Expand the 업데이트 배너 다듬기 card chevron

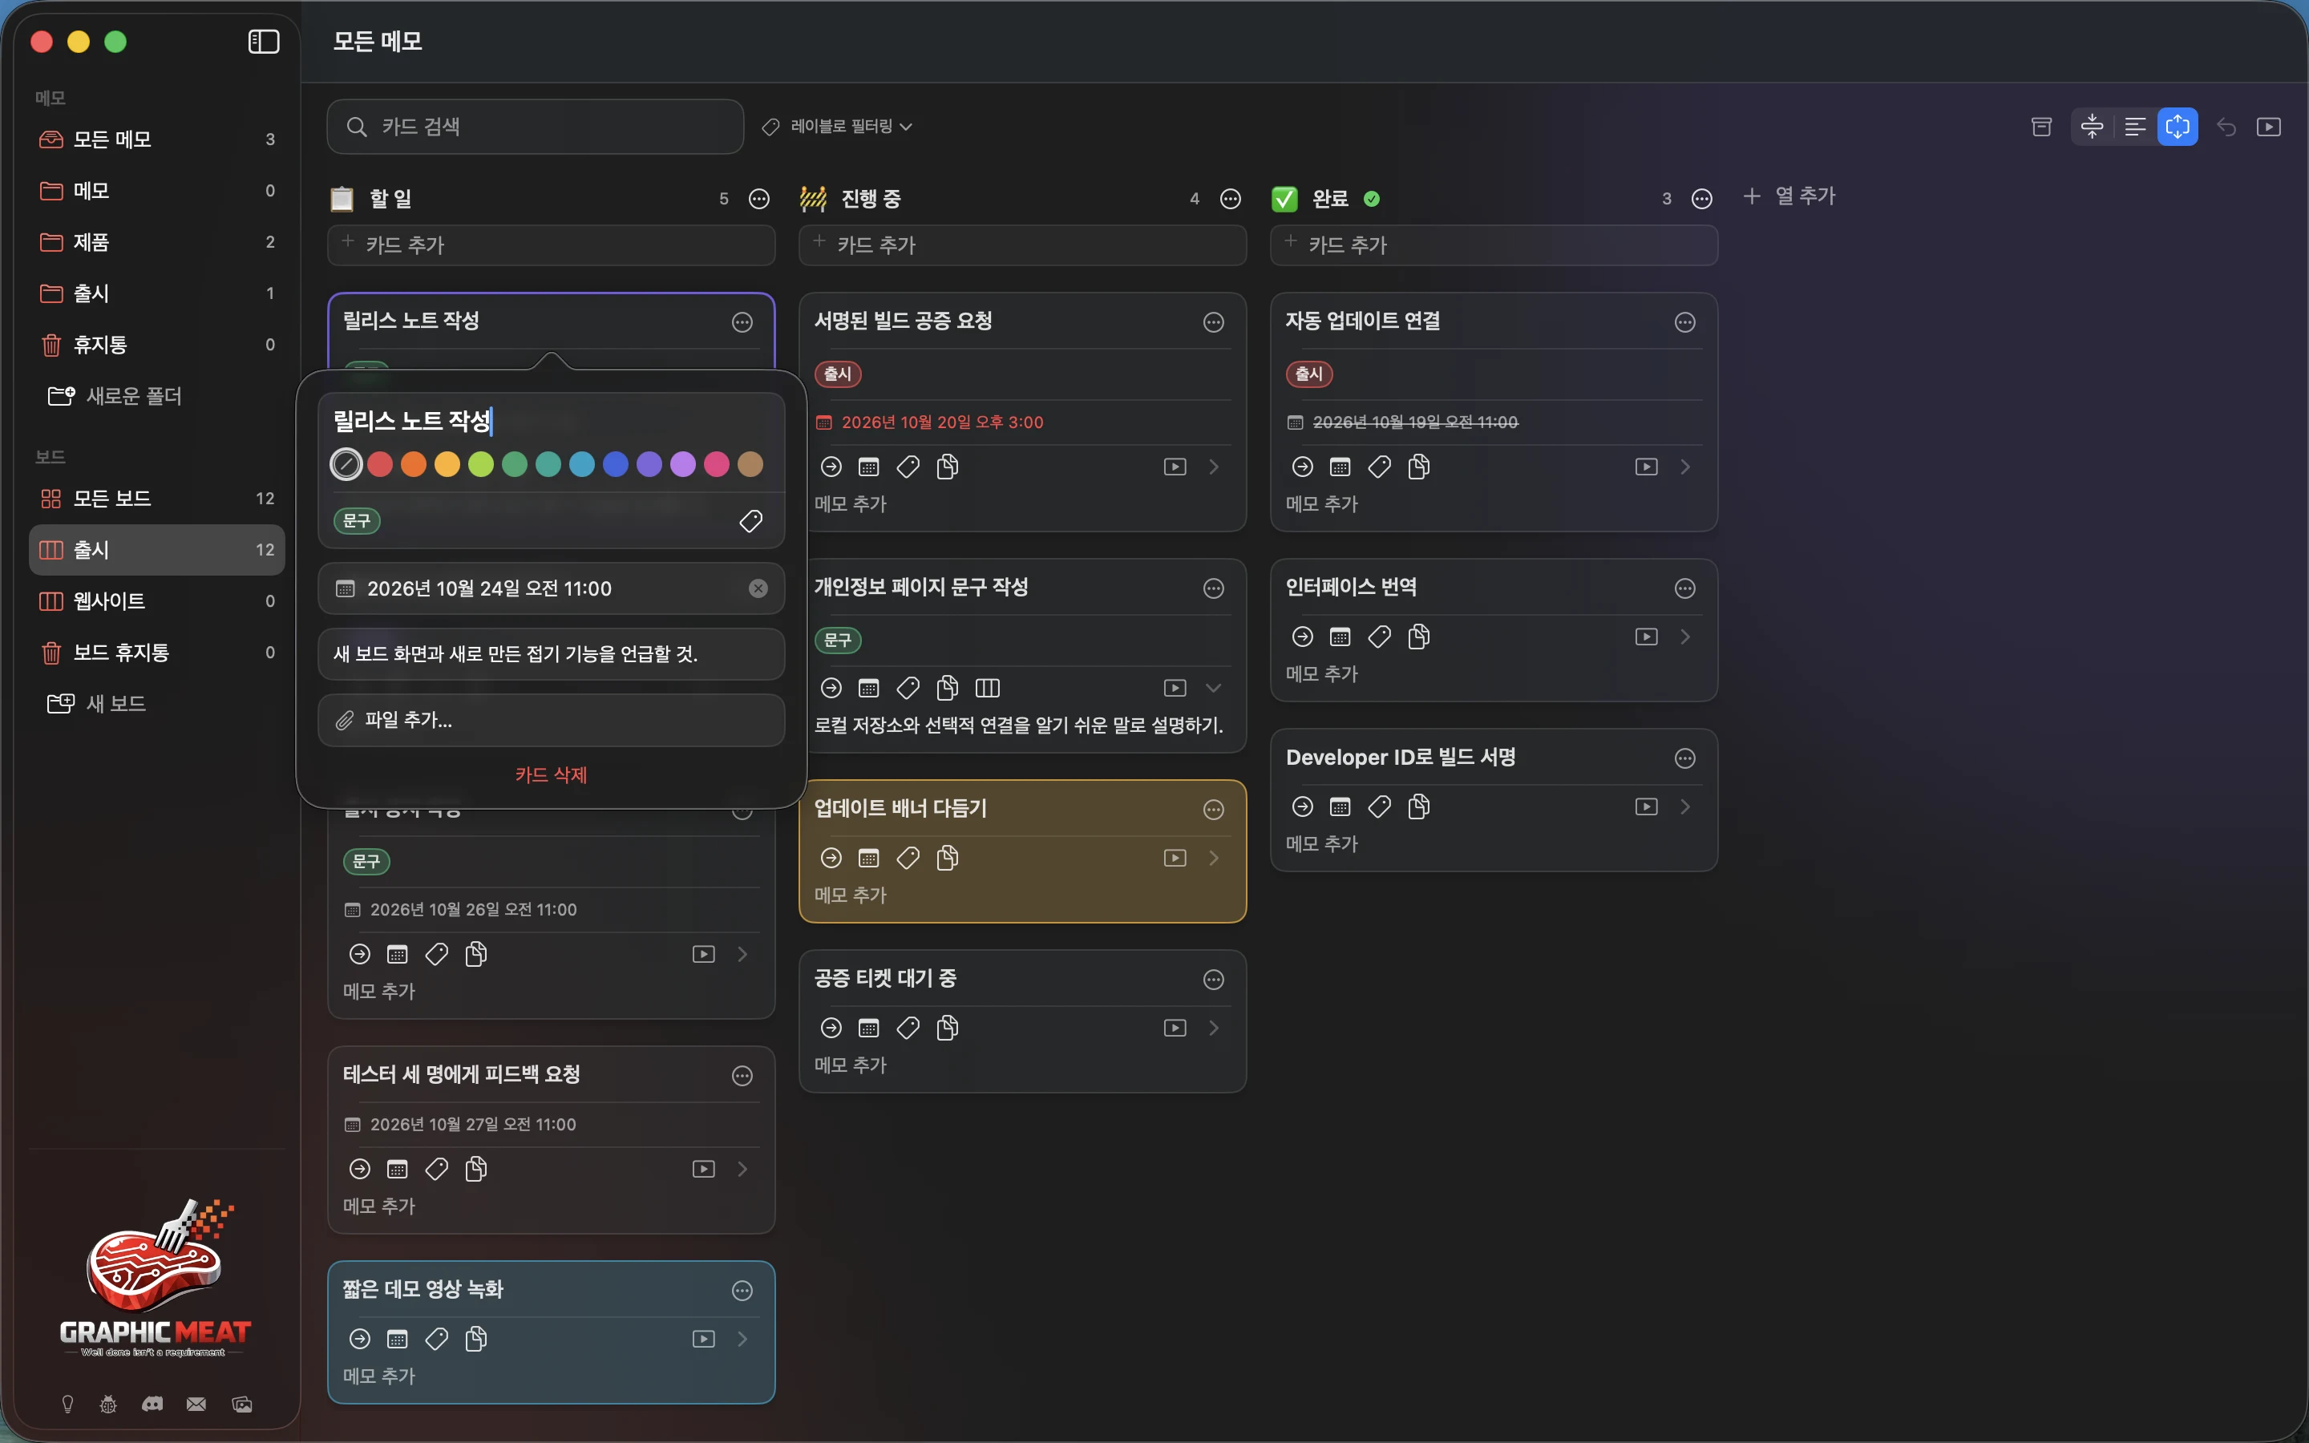click(1214, 858)
